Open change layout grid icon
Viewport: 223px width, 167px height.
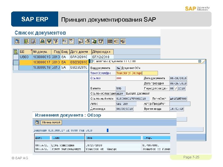point(110,41)
